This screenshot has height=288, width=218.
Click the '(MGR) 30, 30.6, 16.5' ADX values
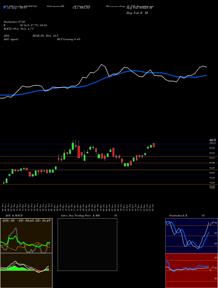[45, 36]
